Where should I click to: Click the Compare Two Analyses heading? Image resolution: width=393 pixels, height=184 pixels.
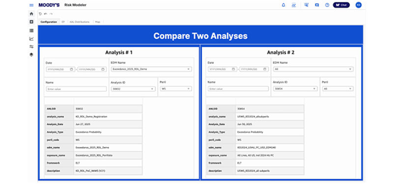point(200,36)
